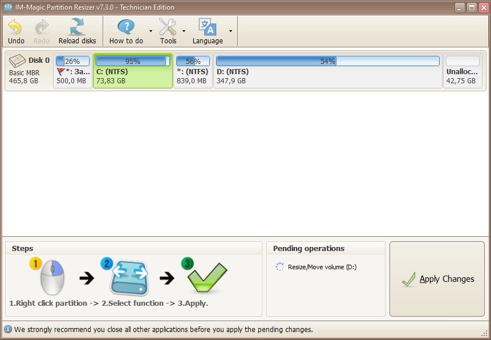This screenshot has width=491, height=340.
Task: Click the 56% usage bar
Action: pos(193,61)
